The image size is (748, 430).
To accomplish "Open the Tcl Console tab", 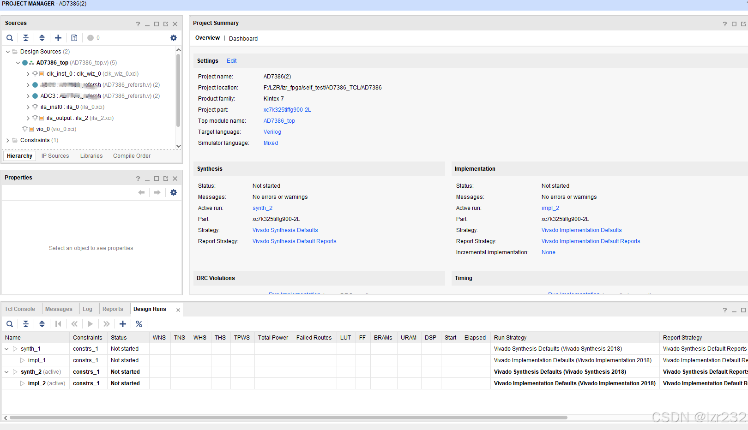I will pyautogui.click(x=20, y=309).
